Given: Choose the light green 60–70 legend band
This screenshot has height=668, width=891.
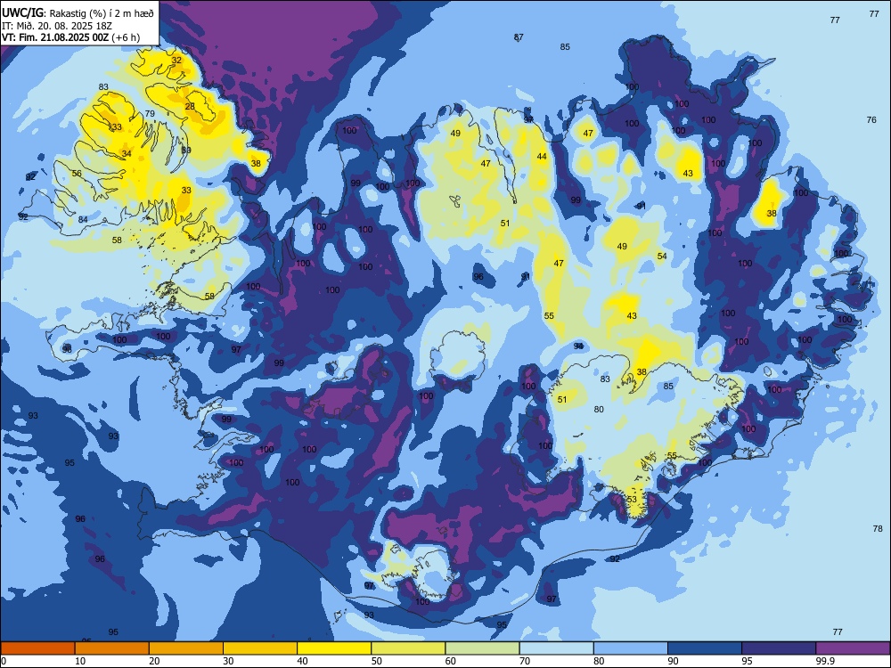Looking at the screenshot, I should tap(482, 648).
